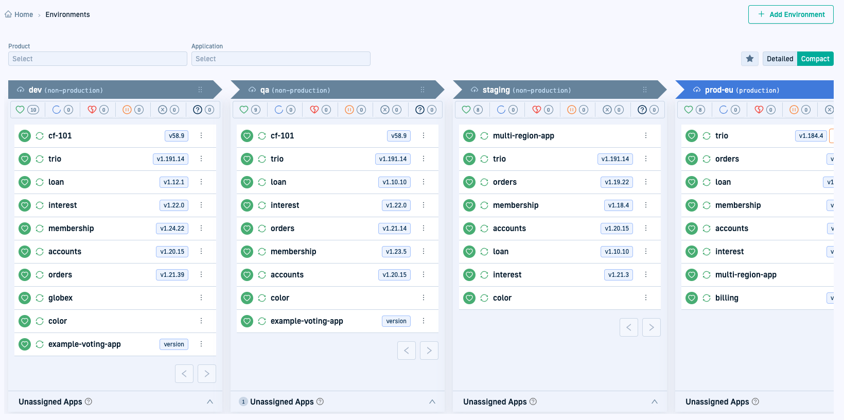Click version badge v1.191.14 for trio in dev

pos(170,159)
